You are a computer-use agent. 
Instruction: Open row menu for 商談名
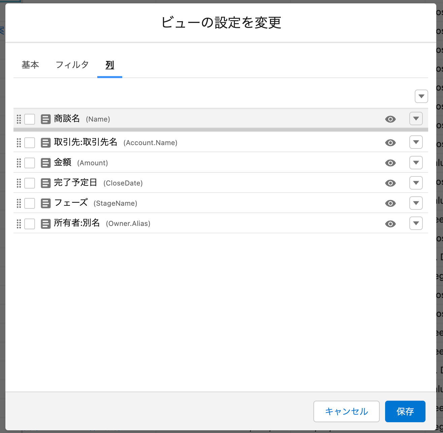pyautogui.click(x=416, y=119)
